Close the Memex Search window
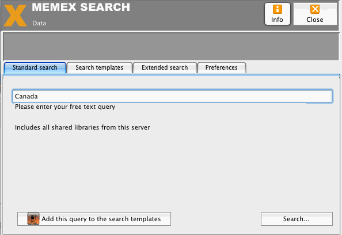 pos(315,14)
